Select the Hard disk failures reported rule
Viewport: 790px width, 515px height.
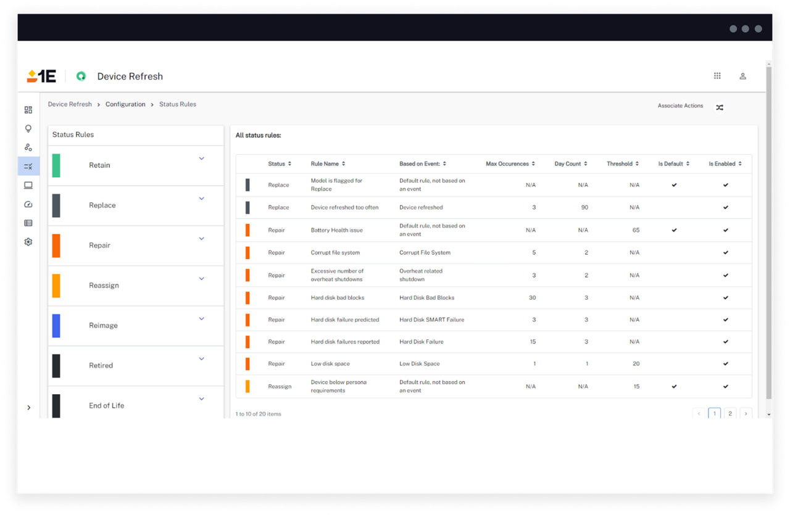(x=345, y=342)
